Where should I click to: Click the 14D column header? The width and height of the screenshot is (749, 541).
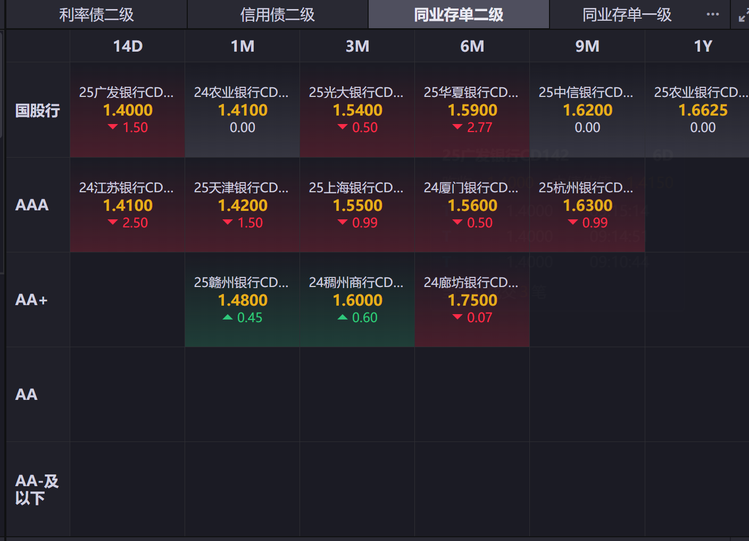128,46
